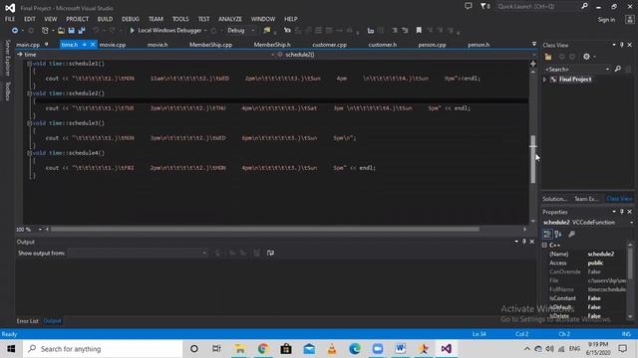This screenshot has height=358, width=638.
Task: Click the feedback speech bubble icon
Action: (469, 6)
